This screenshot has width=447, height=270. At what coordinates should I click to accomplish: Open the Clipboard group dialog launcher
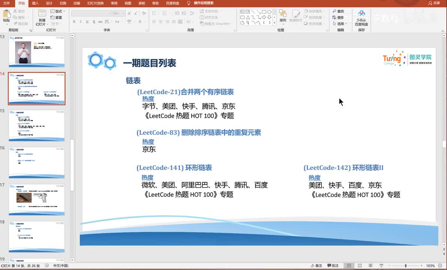(x=31, y=30)
